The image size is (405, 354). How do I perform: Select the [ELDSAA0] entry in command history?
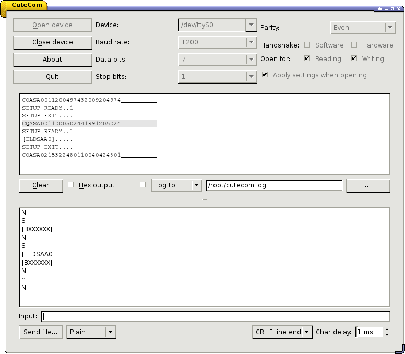38,254
